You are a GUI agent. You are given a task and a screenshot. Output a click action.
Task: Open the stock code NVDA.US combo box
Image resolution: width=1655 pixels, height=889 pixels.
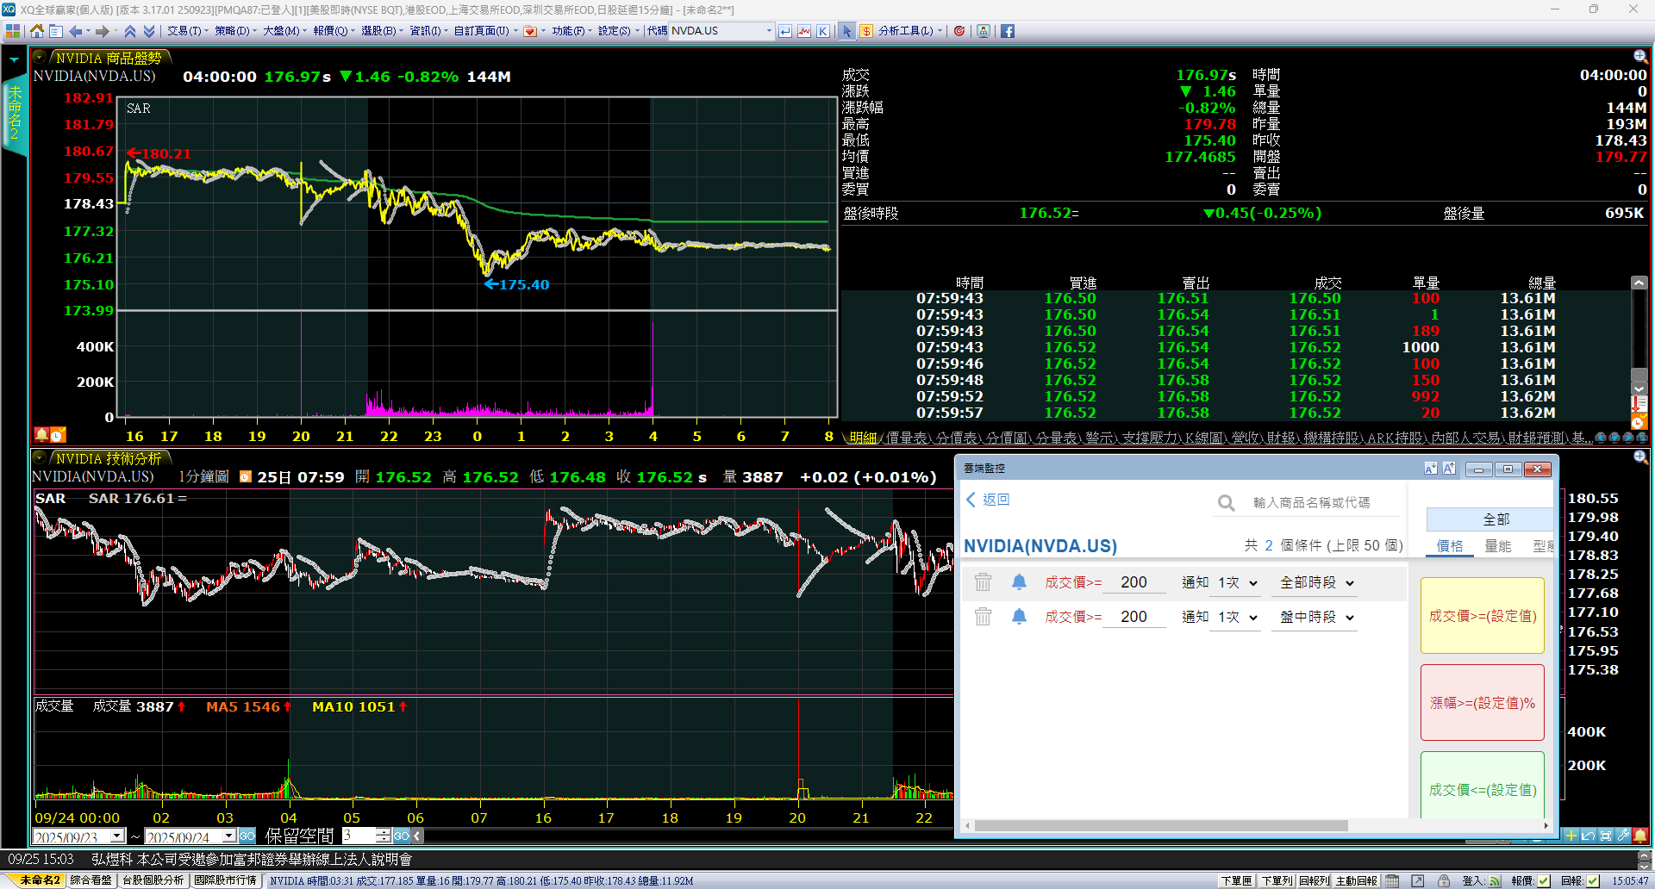click(769, 31)
